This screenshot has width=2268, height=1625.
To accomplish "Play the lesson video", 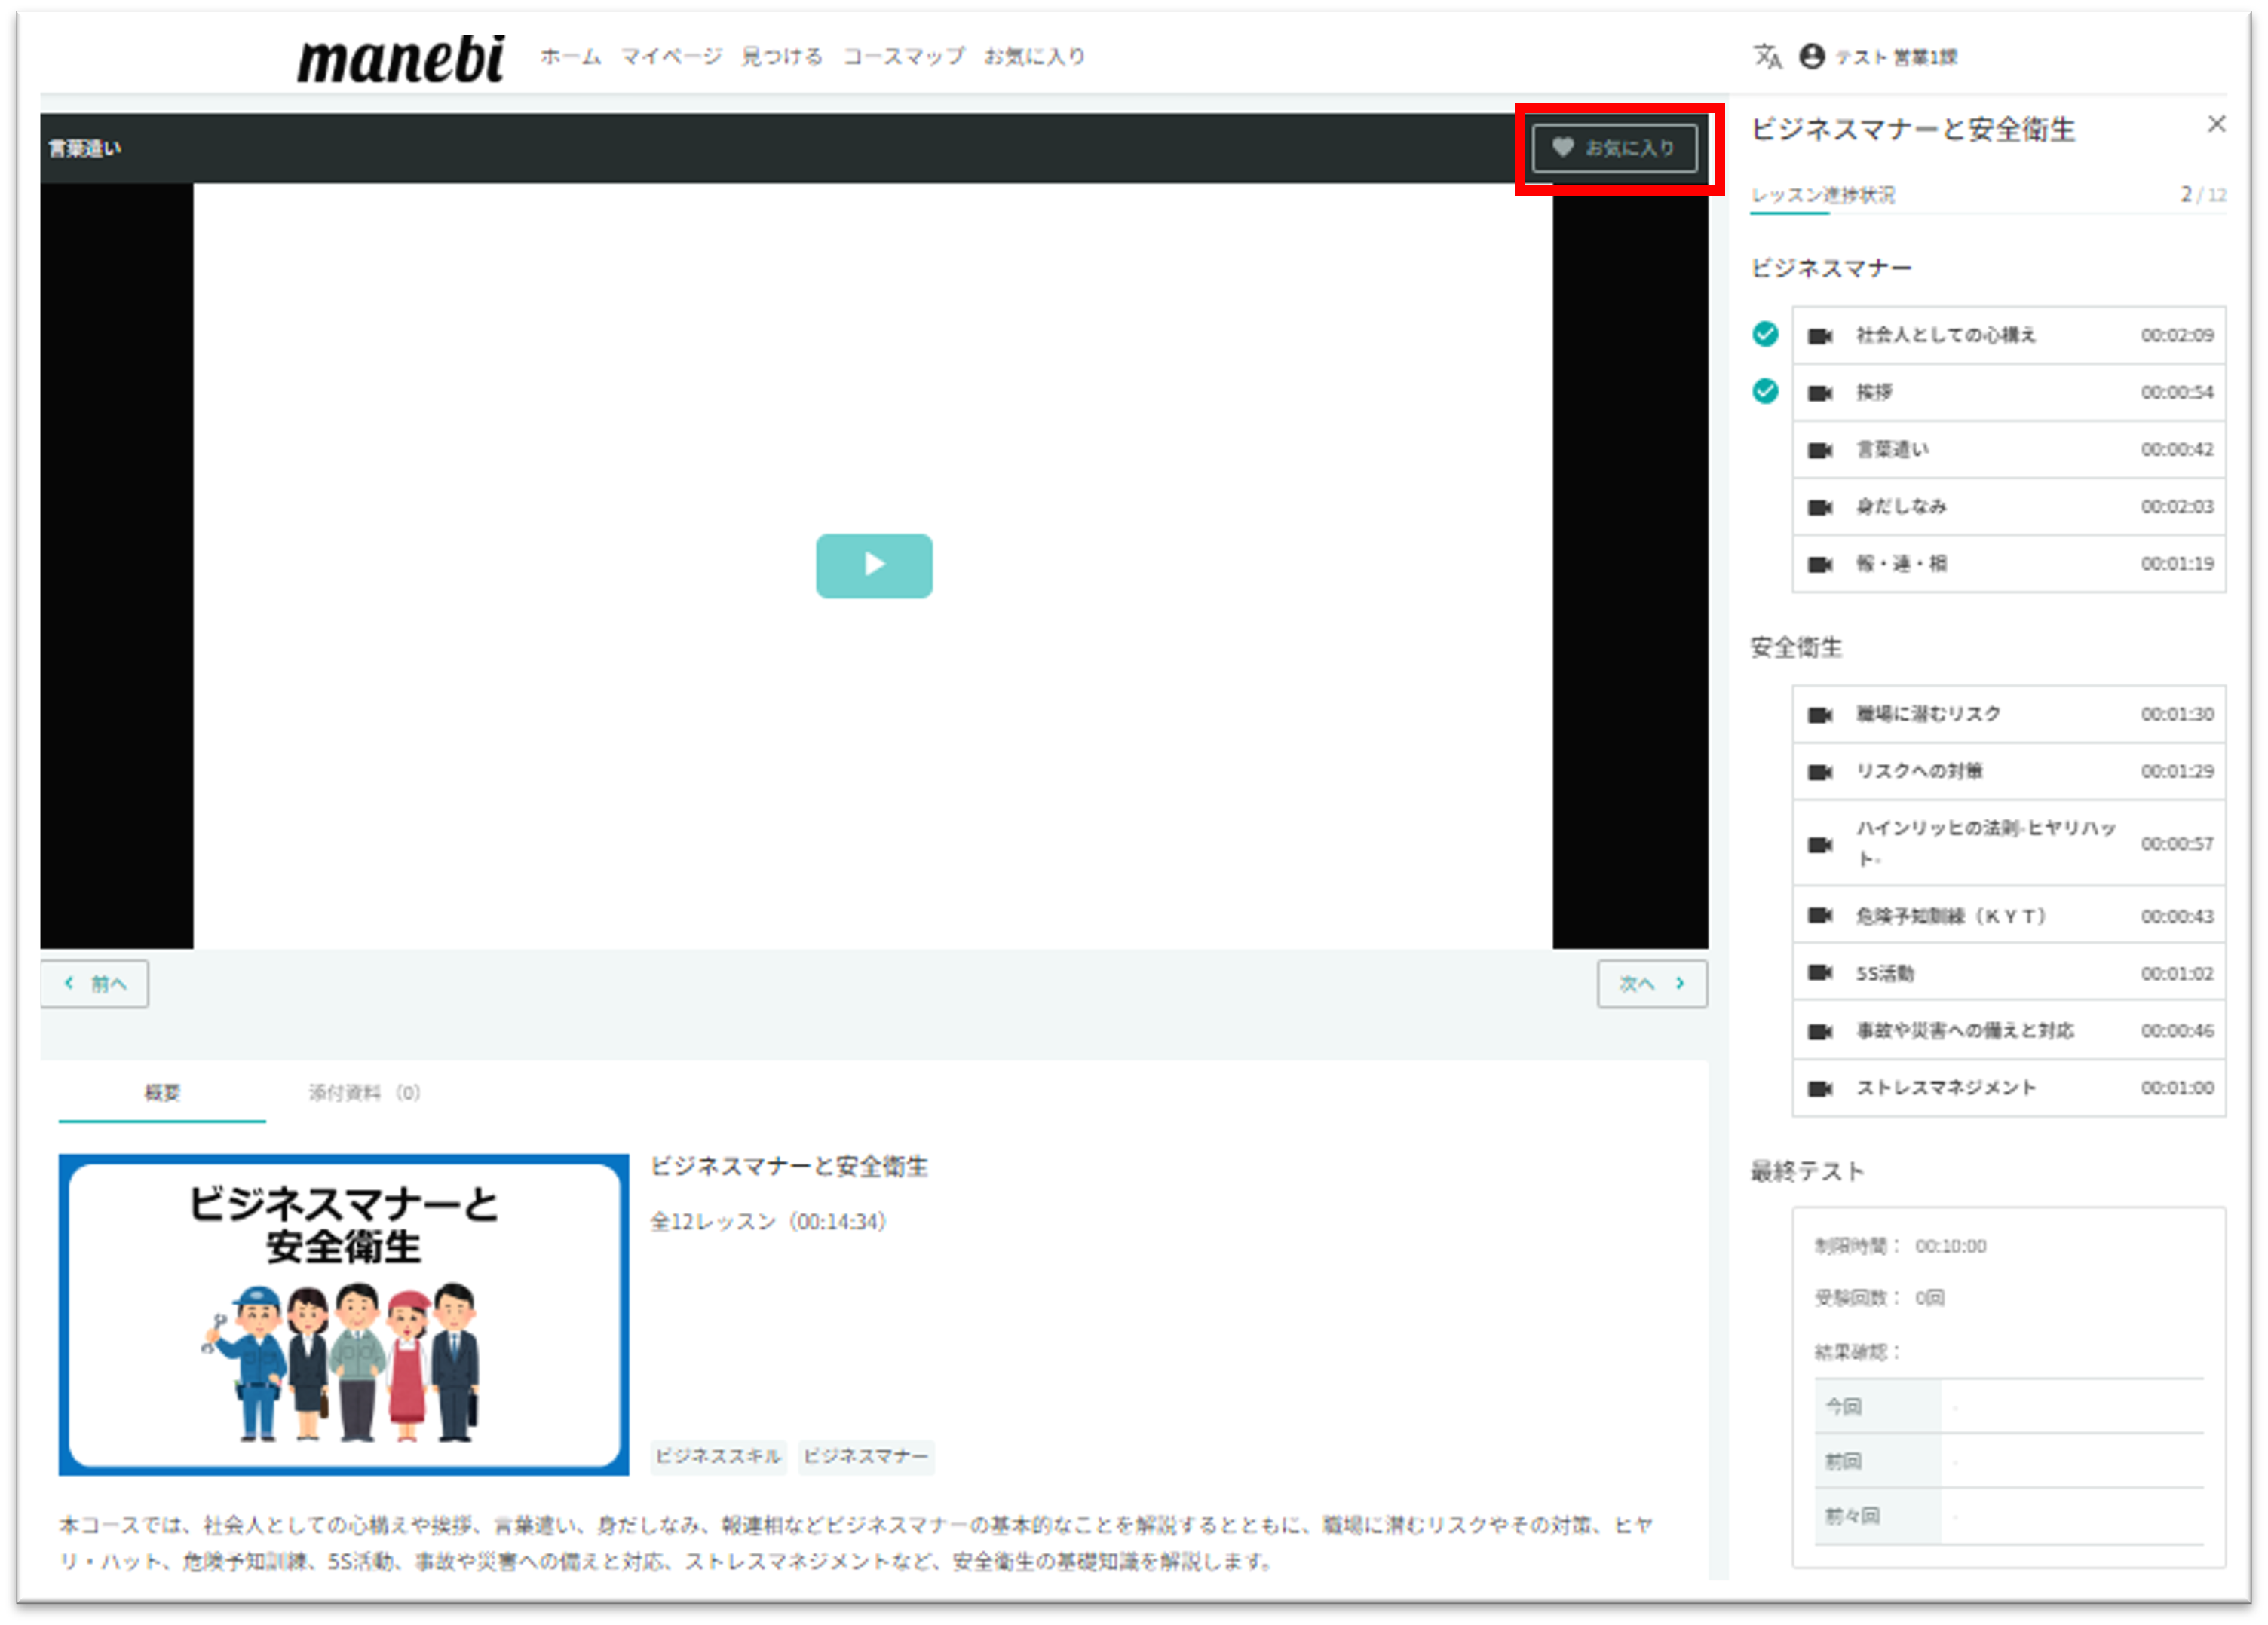I will [874, 565].
